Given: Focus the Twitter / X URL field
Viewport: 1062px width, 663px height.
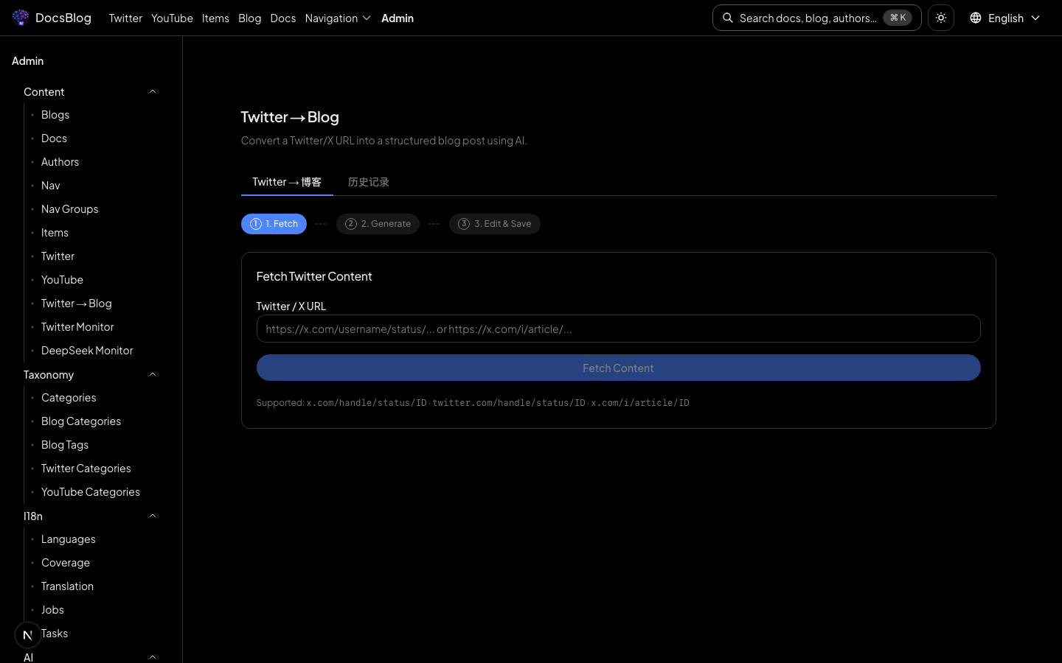Looking at the screenshot, I should click(x=618, y=329).
